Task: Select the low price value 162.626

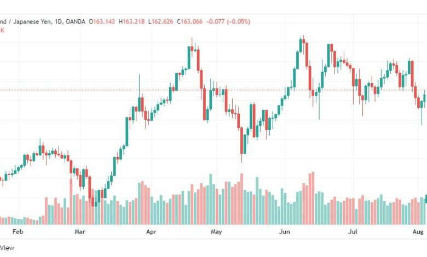Action: (162, 21)
